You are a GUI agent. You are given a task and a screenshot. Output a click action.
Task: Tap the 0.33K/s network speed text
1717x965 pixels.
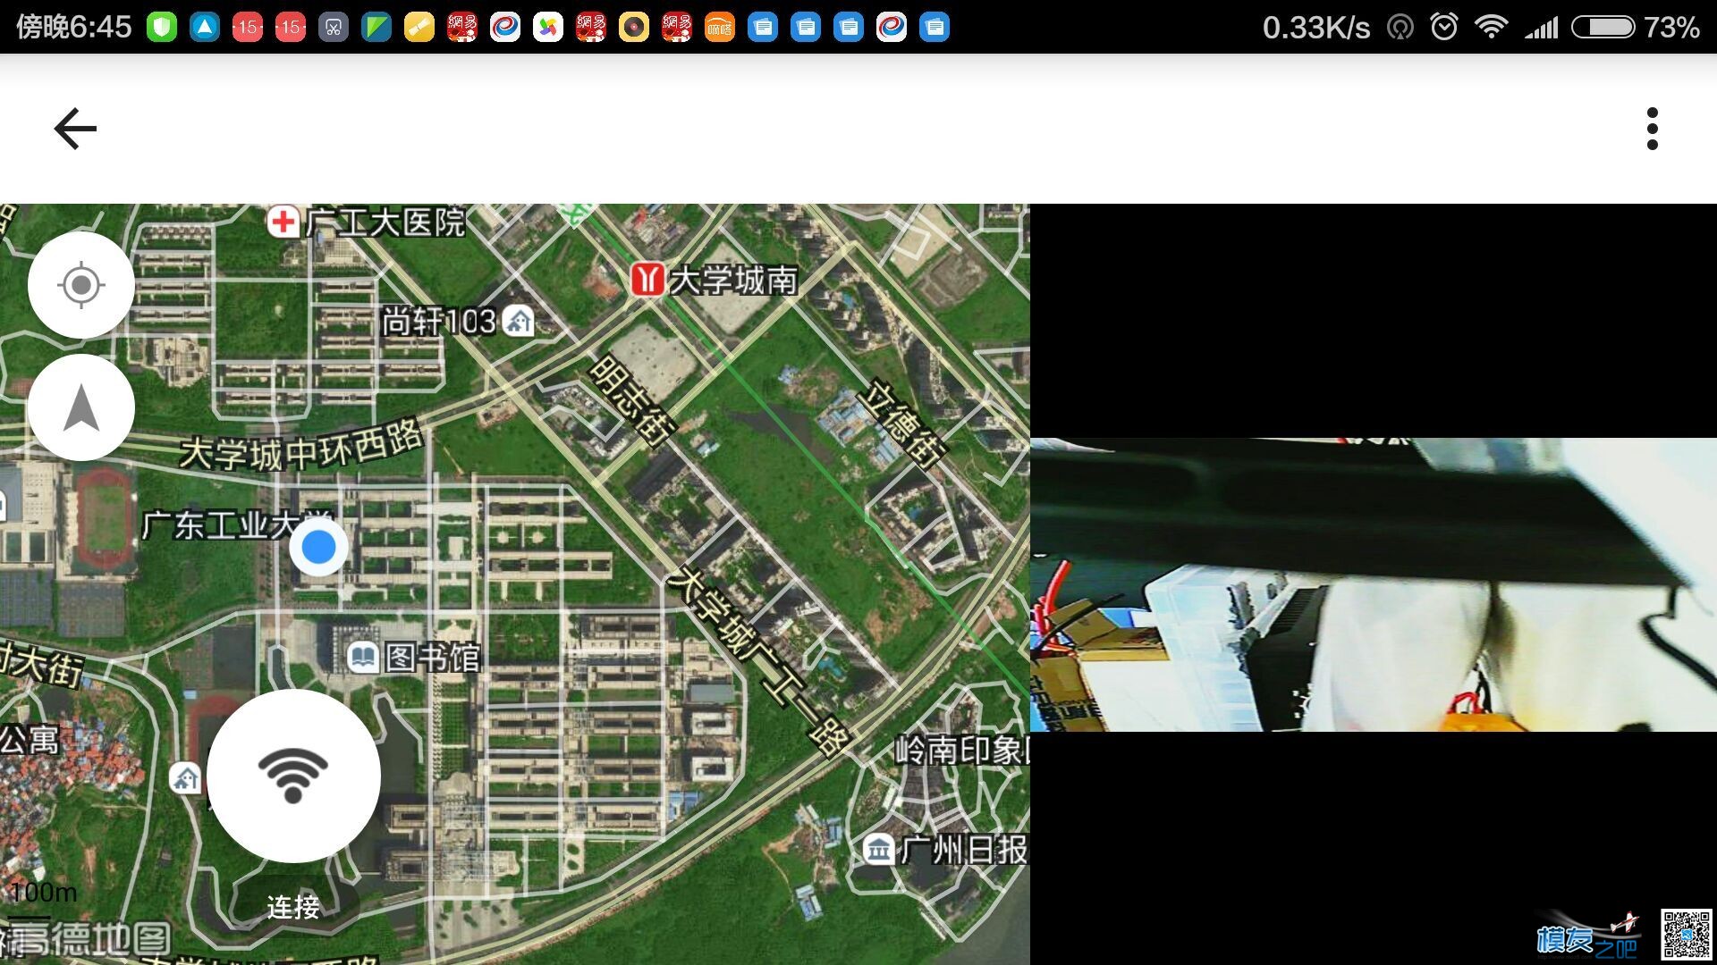click(x=1315, y=28)
